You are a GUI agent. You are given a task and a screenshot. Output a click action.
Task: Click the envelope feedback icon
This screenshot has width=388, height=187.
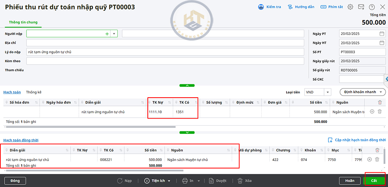(361, 7)
